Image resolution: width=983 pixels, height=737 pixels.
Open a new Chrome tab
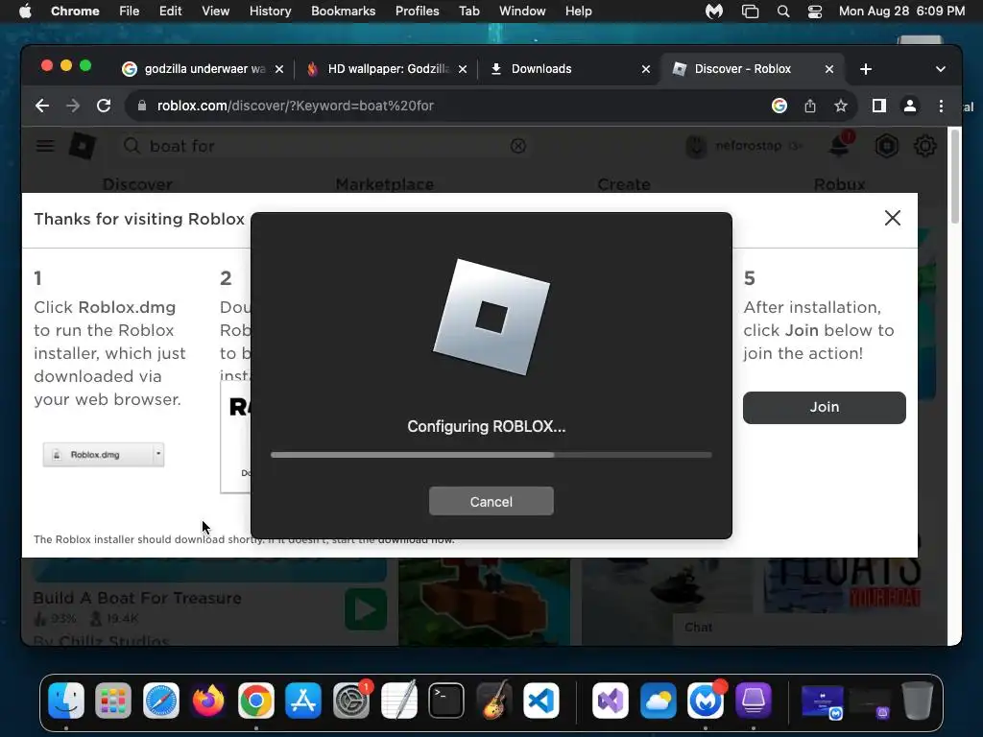[x=866, y=69]
